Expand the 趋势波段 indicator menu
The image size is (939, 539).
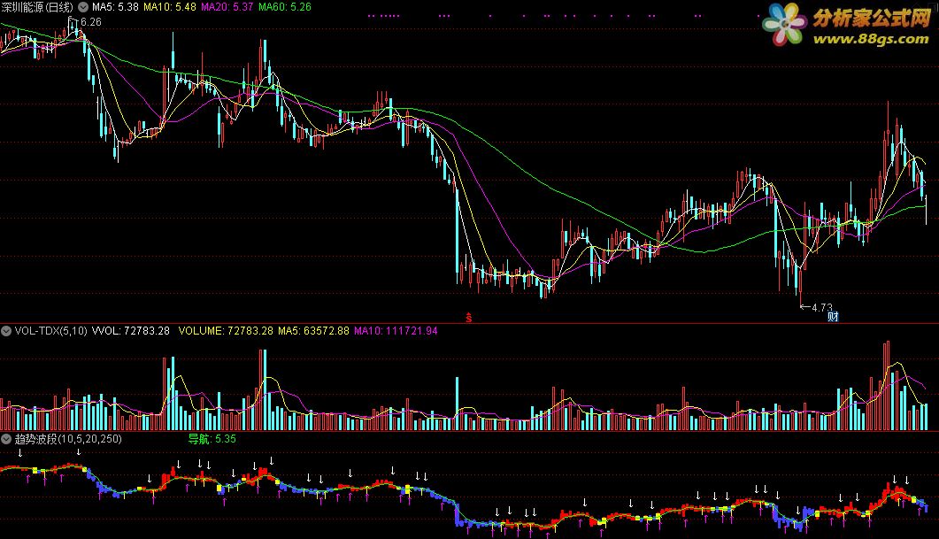coord(6,439)
